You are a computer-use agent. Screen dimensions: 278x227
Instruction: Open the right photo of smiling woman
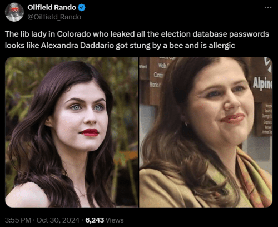coord(206,132)
